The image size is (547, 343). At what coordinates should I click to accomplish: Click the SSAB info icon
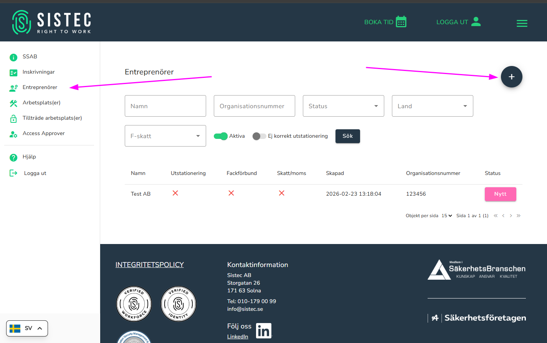13,58
